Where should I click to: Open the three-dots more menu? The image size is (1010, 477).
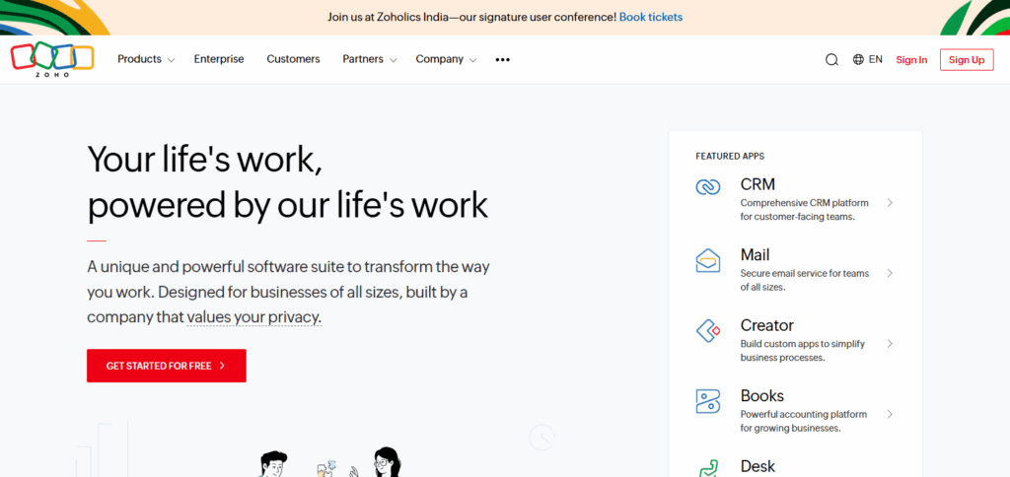[x=502, y=59]
